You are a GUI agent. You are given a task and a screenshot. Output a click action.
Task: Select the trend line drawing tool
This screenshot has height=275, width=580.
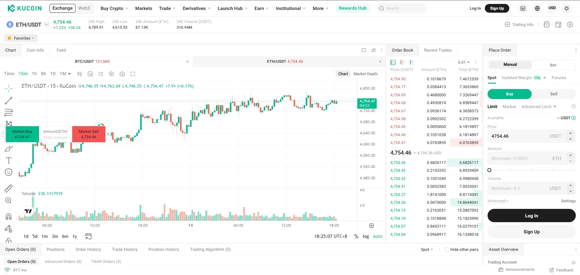[9, 101]
